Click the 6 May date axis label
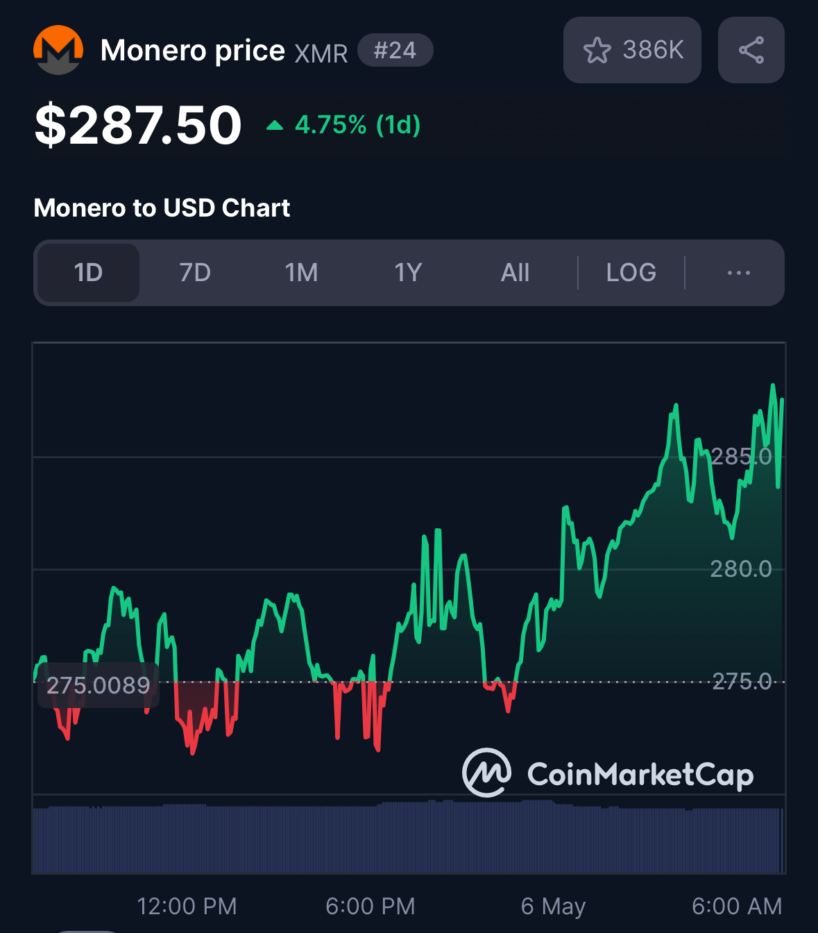 [553, 906]
